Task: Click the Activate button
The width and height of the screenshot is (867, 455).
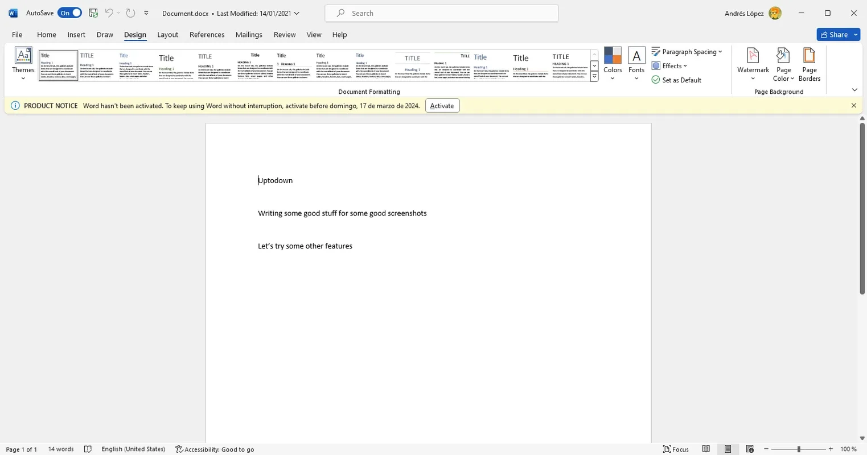Action: (x=442, y=106)
